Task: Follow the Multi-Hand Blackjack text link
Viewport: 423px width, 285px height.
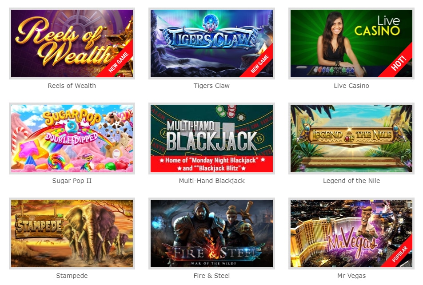Action: (x=211, y=181)
